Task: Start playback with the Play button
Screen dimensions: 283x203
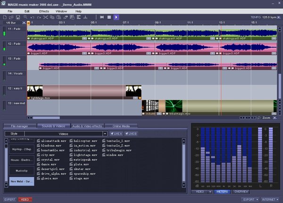Action: pos(116,17)
